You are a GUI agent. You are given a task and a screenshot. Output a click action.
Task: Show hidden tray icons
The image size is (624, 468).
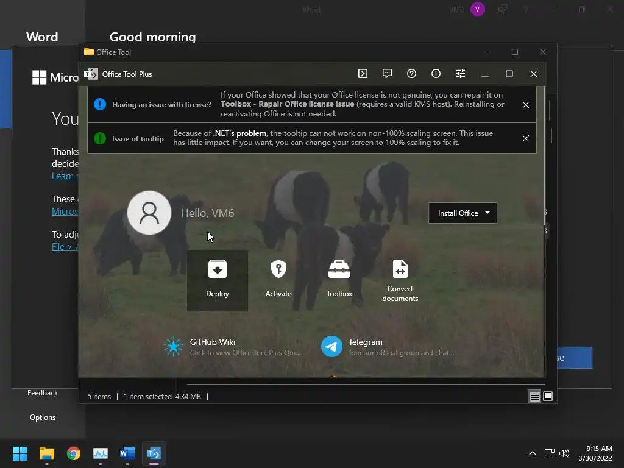[x=532, y=453]
